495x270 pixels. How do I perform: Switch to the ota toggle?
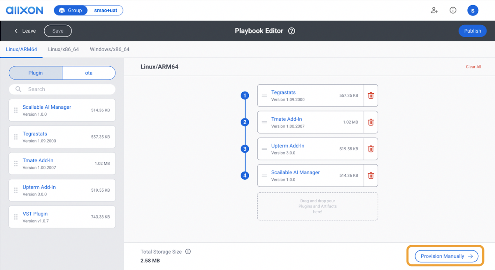[89, 73]
